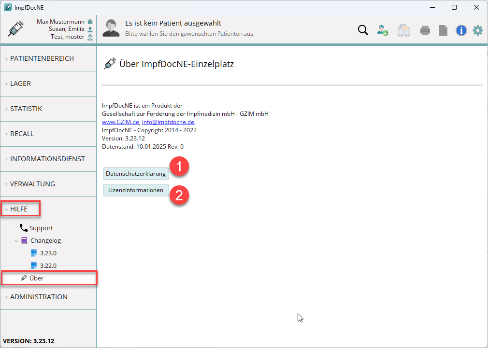Click the printer icon
Screen dimensions: 488x348
coord(425,30)
